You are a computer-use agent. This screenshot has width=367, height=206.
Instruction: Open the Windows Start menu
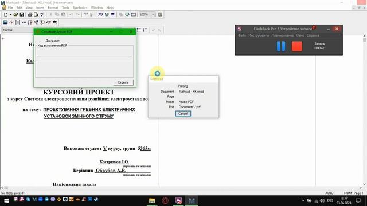coord(6,200)
